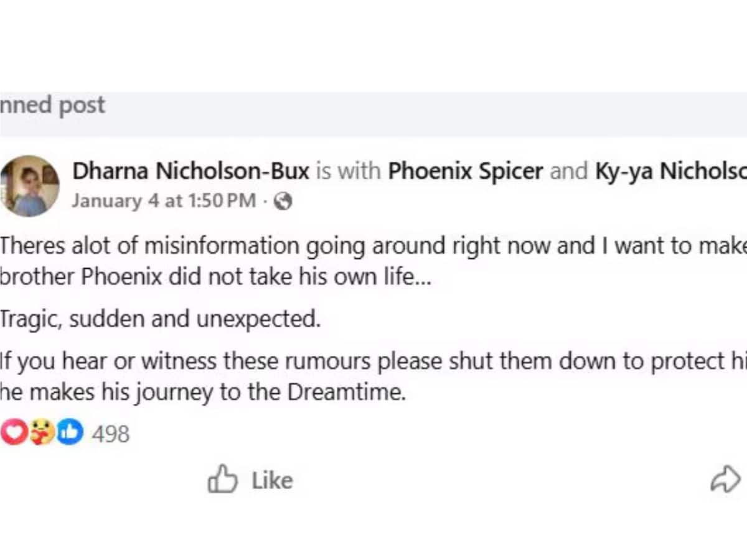Image resolution: width=747 pixels, height=560 pixels.
Task: Click the Share arrow icon
Action: pyautogui.click(x=725, y=480)
